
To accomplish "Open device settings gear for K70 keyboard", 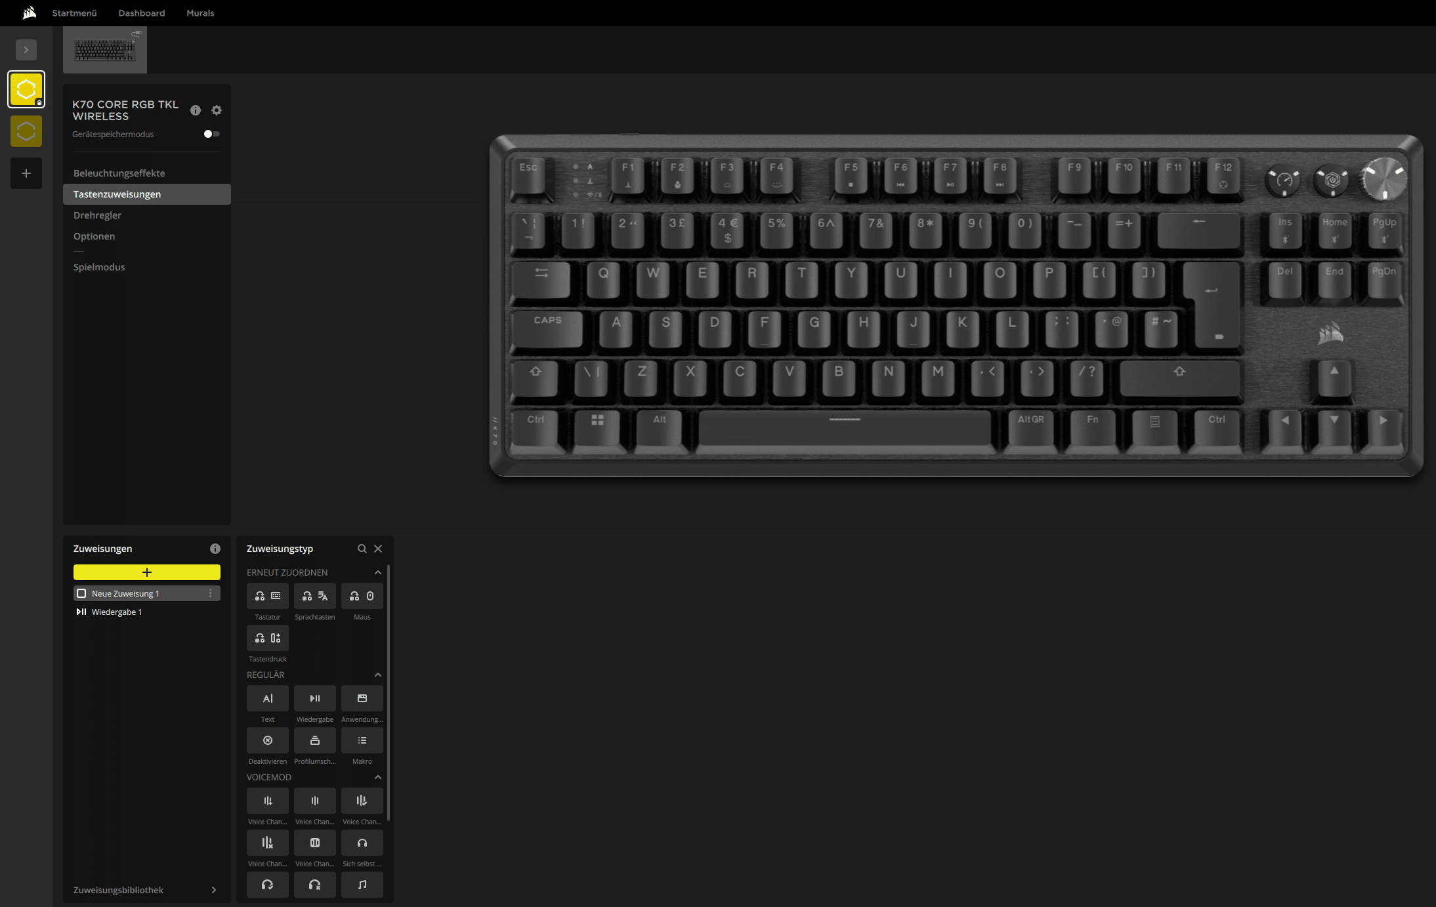I will (217, 110).
